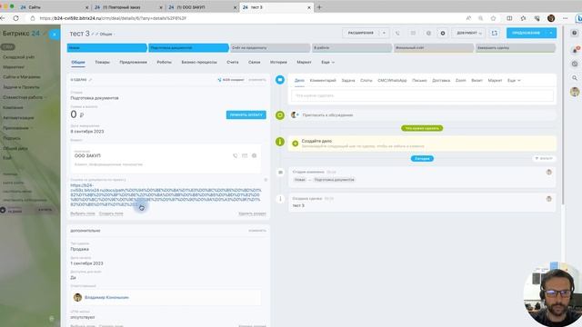Click the Предложение button
Viewport: 582px width, 327px height.
(x=526, y=33)
